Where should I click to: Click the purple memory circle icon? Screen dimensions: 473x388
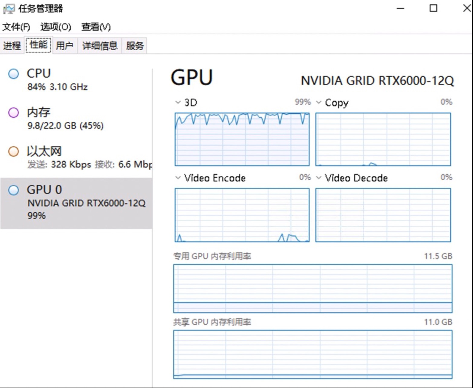pos(14,113)
